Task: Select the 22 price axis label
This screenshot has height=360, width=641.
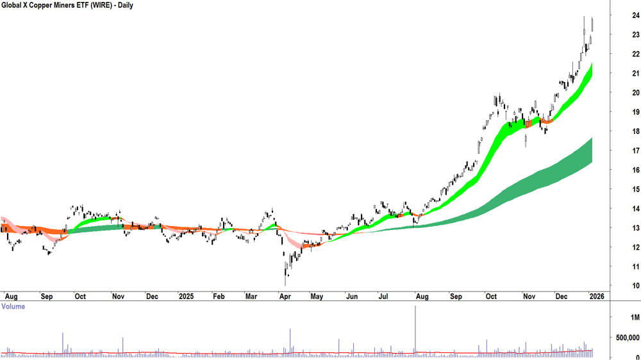Action: (636, 54)
